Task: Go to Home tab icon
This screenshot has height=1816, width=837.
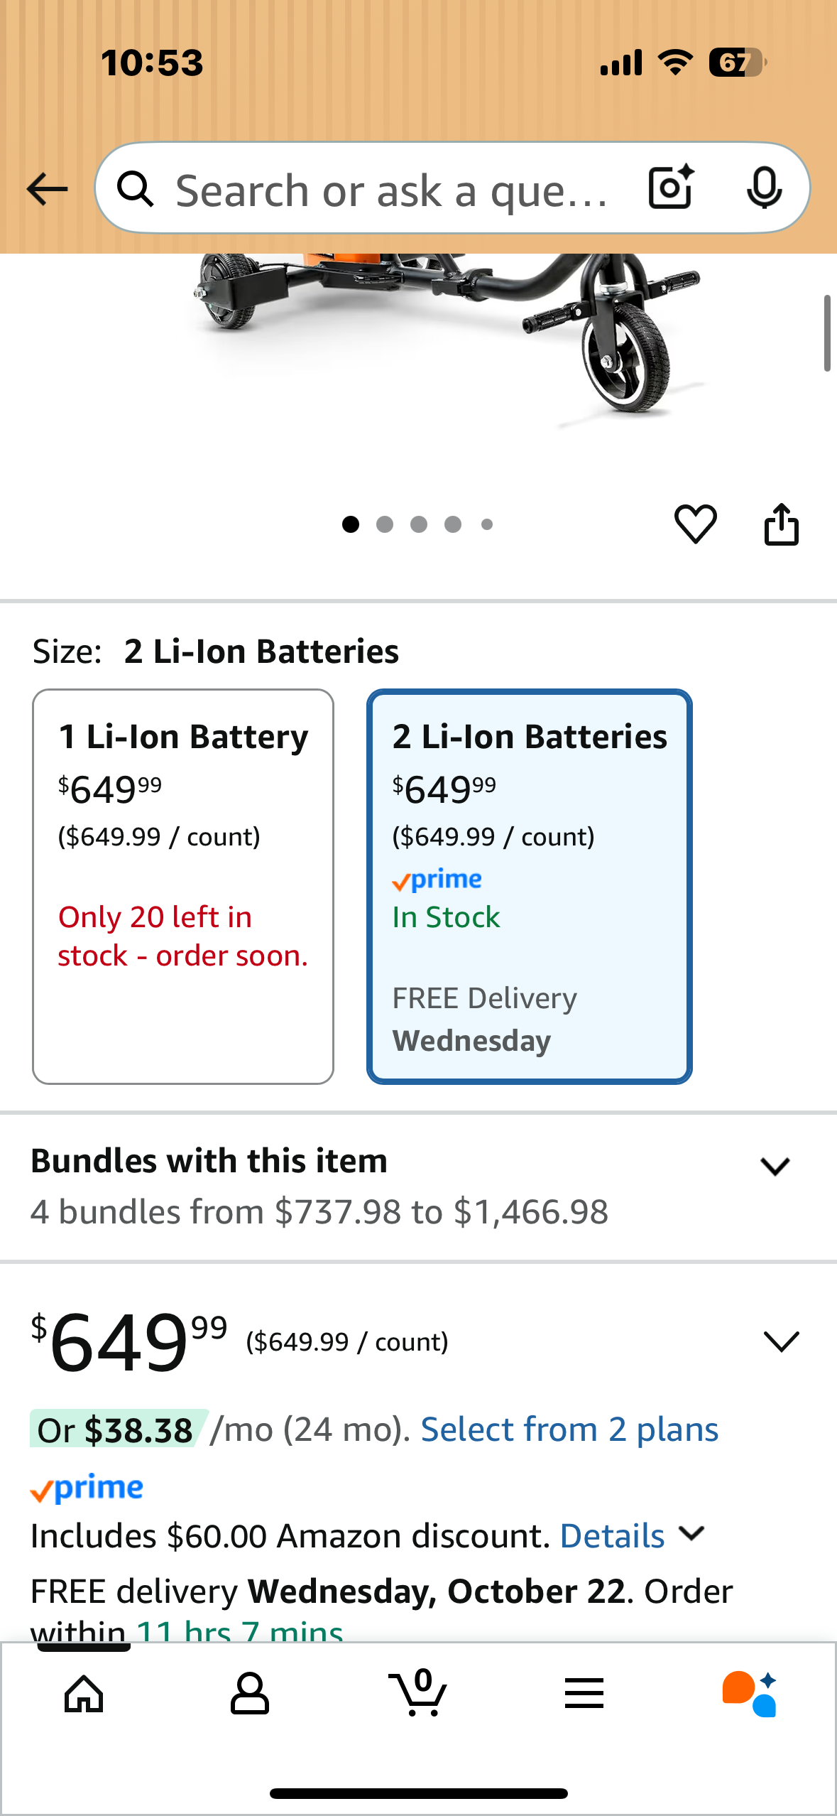Action: (84, 1694)
